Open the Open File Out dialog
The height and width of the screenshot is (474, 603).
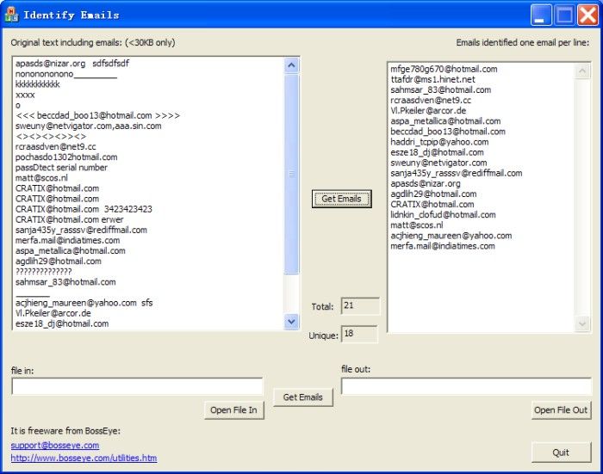coord(561,410)
